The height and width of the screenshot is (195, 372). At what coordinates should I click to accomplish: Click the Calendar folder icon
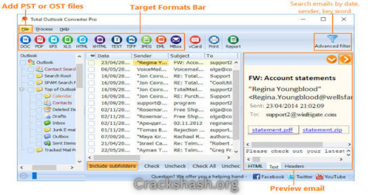[47, 96]
